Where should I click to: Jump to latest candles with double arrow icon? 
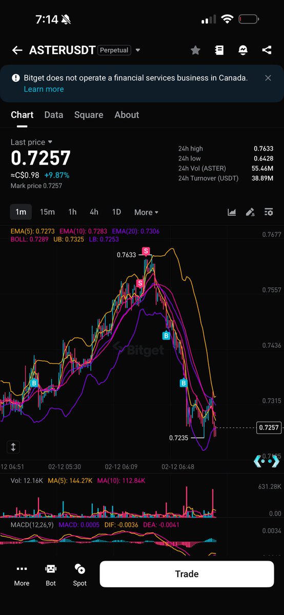pos(267,461)
